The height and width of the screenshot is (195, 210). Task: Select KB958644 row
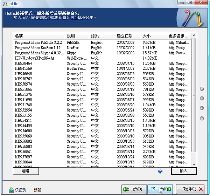tap(102, 162)
